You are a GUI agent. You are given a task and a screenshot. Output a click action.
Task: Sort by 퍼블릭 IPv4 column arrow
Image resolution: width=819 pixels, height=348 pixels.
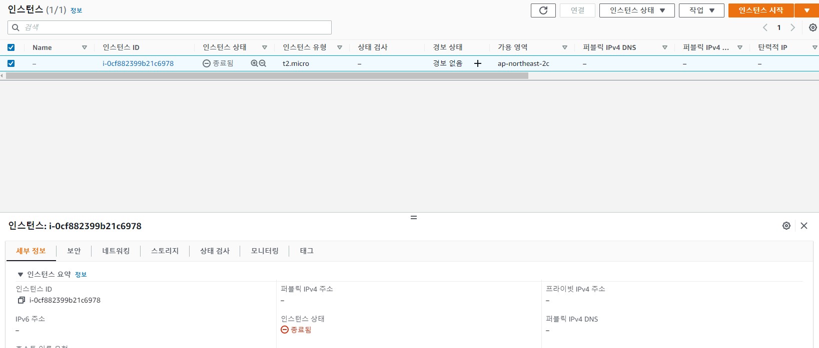pyautogui.click(x=740, y=47)
